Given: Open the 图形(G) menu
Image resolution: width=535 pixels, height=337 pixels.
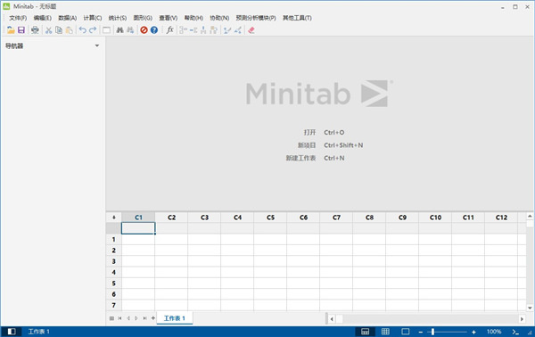Looking at the screenshot, I should pyautogui.click(x=143, y=18).
